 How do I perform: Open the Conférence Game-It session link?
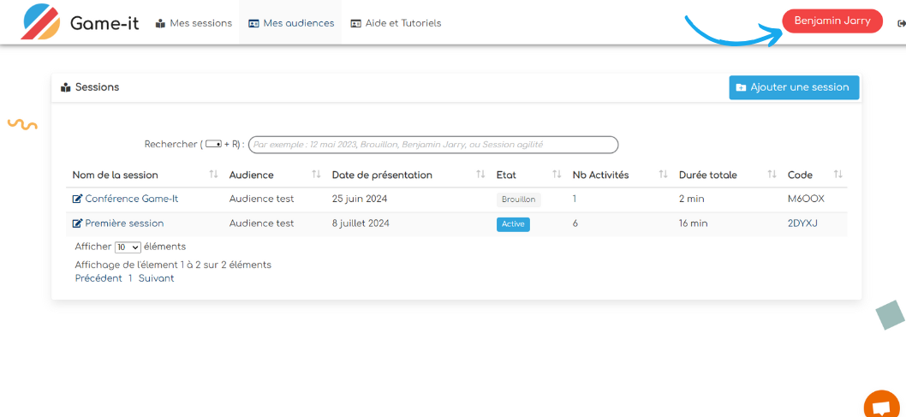point(132,199)
